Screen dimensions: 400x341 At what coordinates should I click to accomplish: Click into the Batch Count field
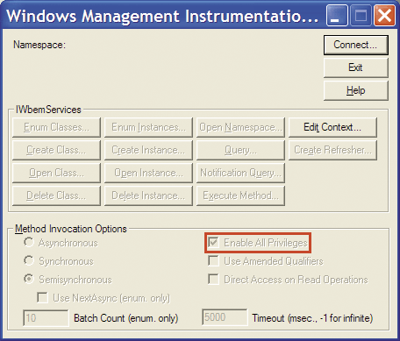click(x=46, y=317)
